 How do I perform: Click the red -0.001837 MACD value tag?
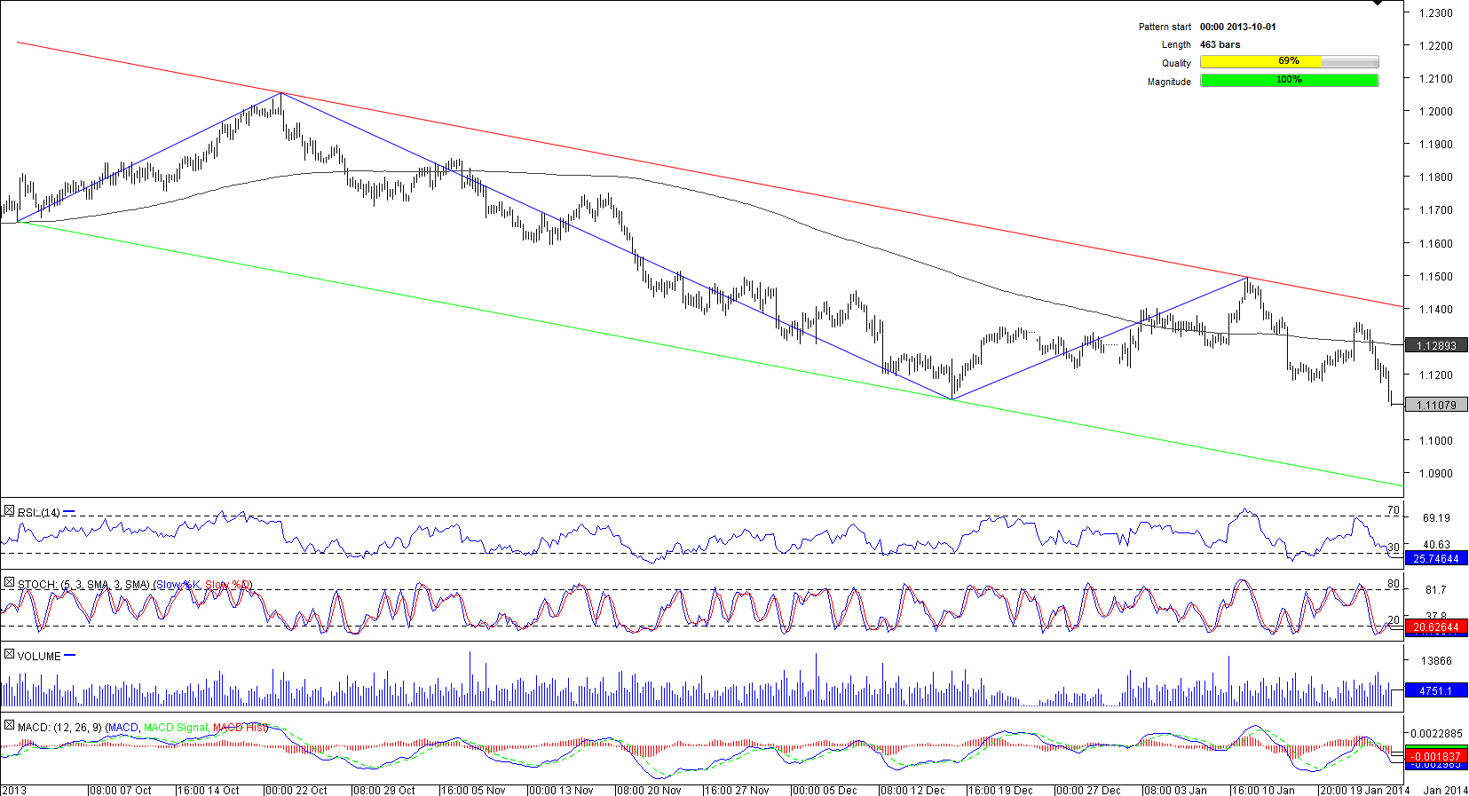tap(1436, 757)
